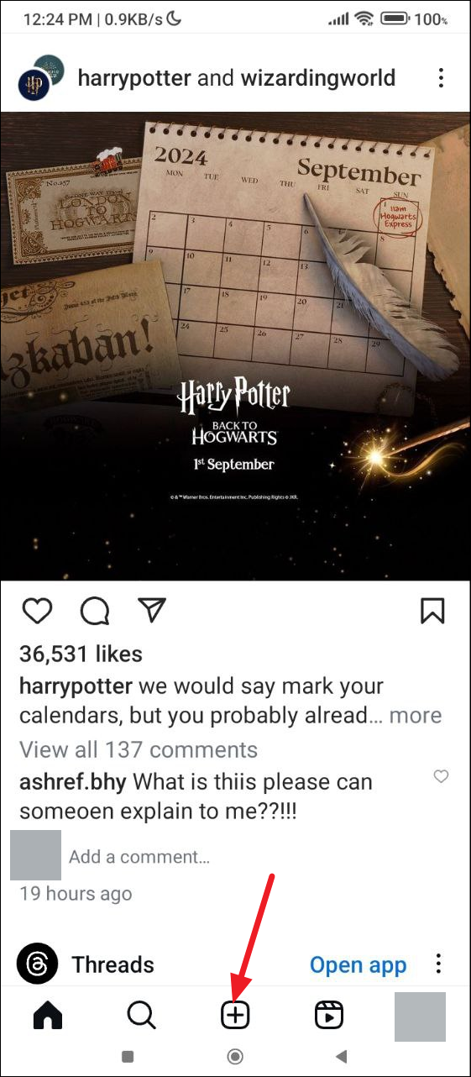The width and height of the screenshot is (471, 1077).
Task: Open app link for Threads
Action: [x=358, y=965]
